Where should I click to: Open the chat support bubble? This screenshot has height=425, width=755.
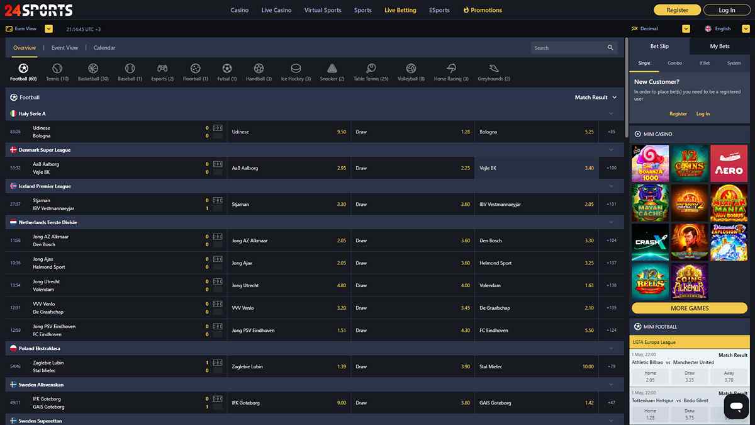click(x=735, y=406)
